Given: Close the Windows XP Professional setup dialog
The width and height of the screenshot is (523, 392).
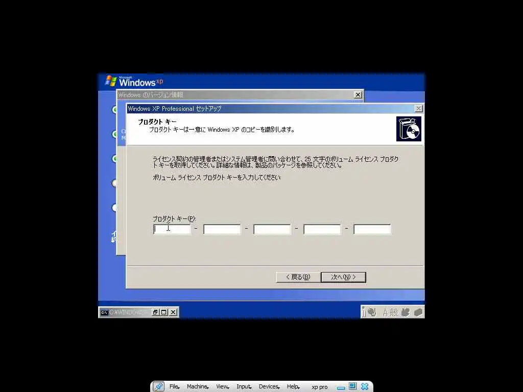Looking at the screenshot, I should pyautogui.click(x=418, y=108).
